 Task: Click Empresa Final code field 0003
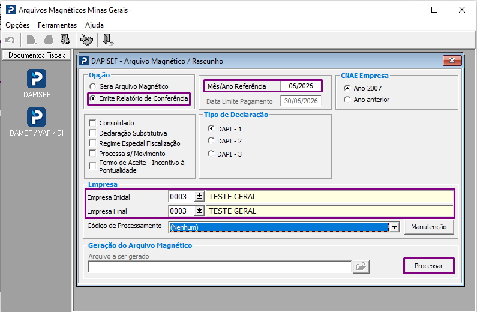182,211
